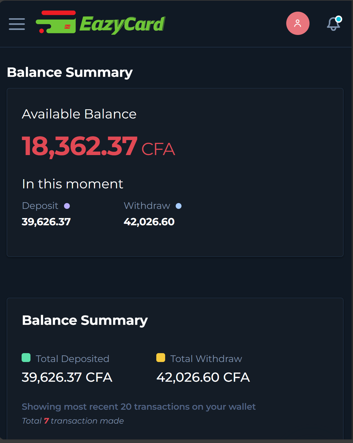Click the Total Deposited legend label
This screenshot has height=443, width=353.
tap(73, 359)
